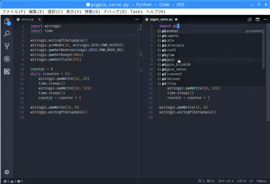270x184 pixels.
Task: Click the open changes icon in right editor
Action: tap(249, 19)
